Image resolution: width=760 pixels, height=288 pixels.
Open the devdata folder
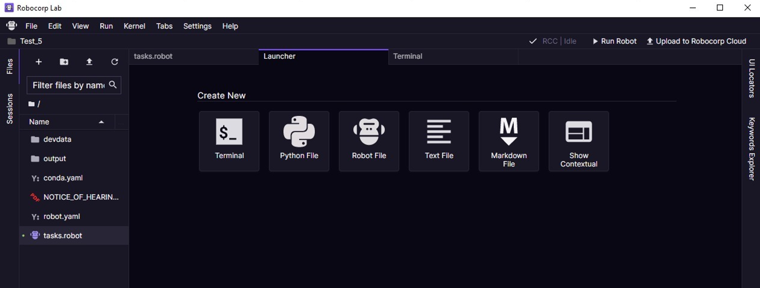tap(74, 140)
